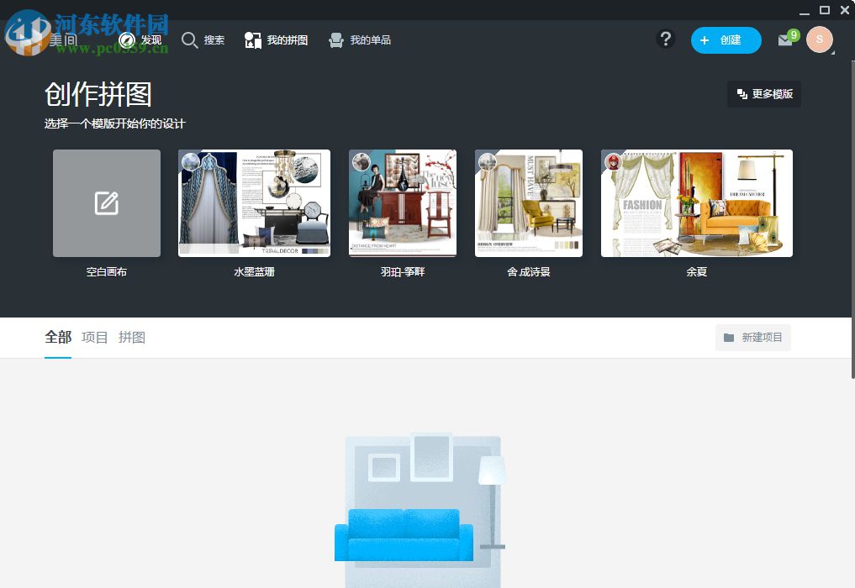This screenshot has height=588, width=855.
Task: Open the 我的单品 menu label
Action: pos(370,40)
